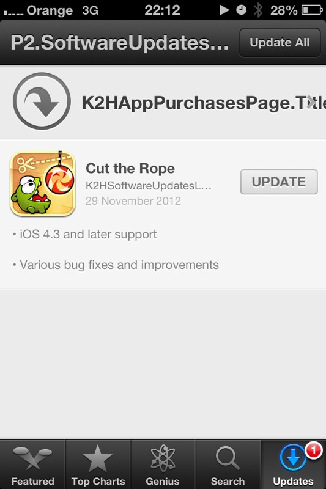Screen dimensions: 326x489
Task: Tap the battery icon in status bar
Action: pyautogui.click(x=312, y=10)
